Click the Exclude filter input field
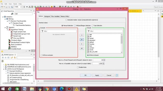 pos(59,31)
